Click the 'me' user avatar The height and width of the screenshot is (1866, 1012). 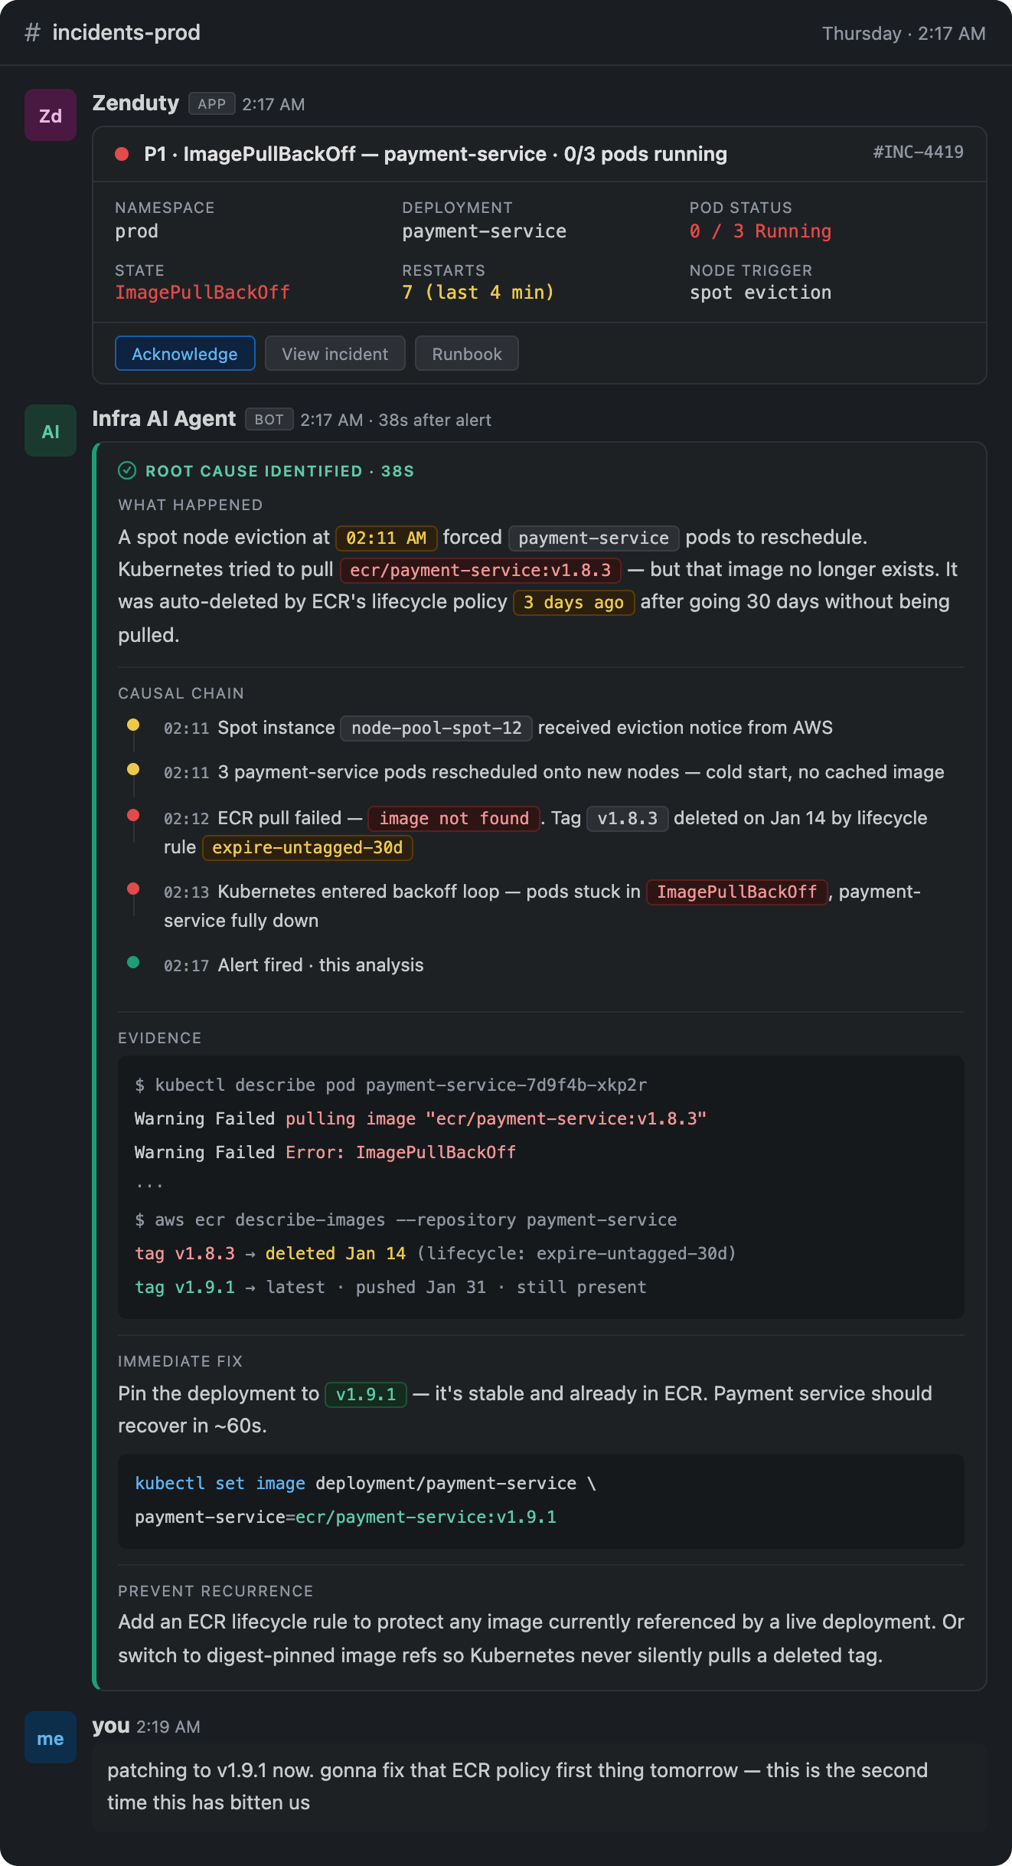[x=51, y=1737]
